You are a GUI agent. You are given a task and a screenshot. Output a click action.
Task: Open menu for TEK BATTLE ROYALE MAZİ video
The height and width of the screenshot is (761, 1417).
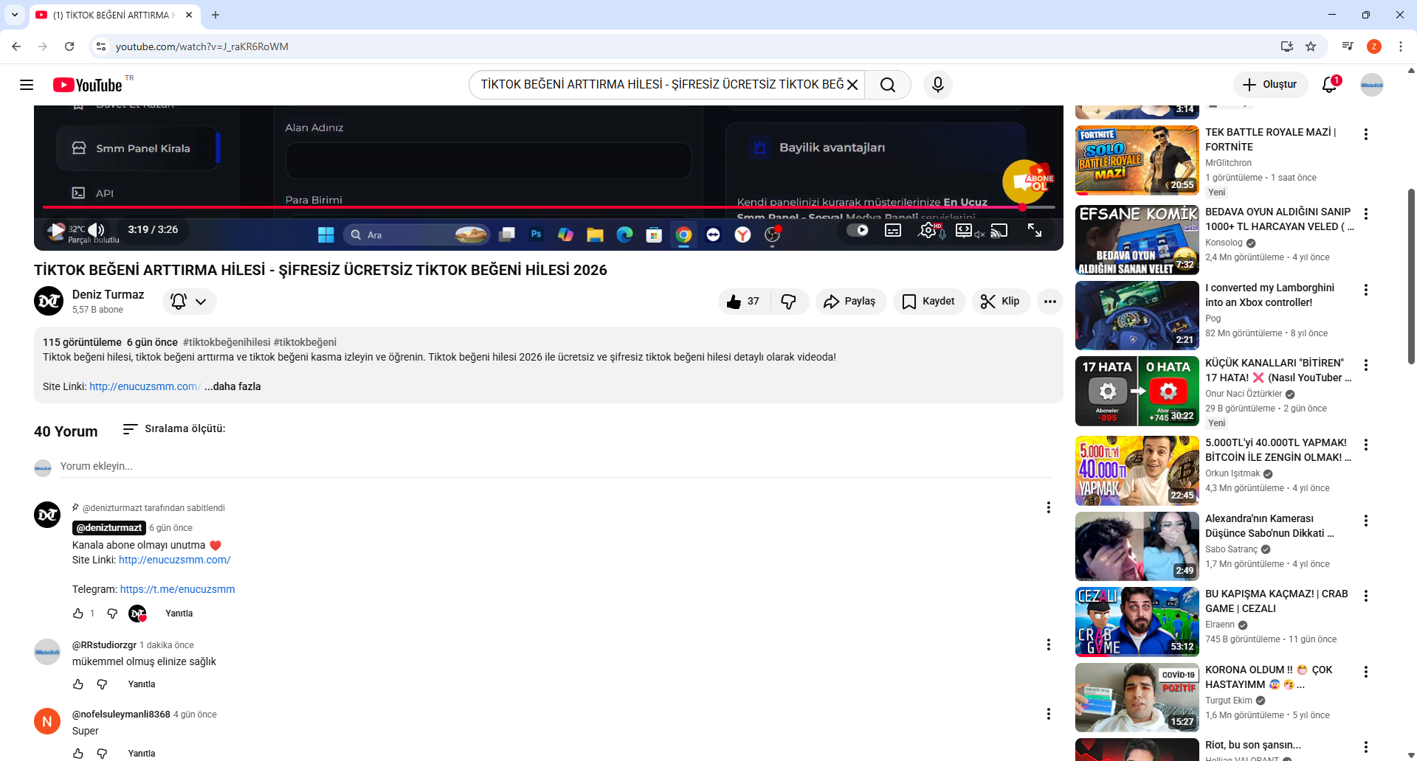(1366, 134)
